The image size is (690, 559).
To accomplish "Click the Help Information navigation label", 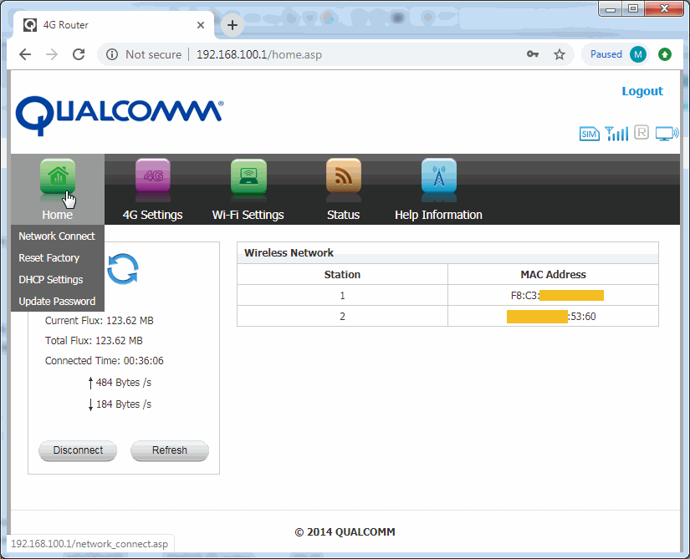I will [439, 215].
